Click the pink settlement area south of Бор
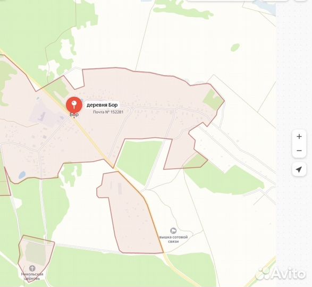The height and width of the screenshot is (287, 312). click(x=130, y=214)
